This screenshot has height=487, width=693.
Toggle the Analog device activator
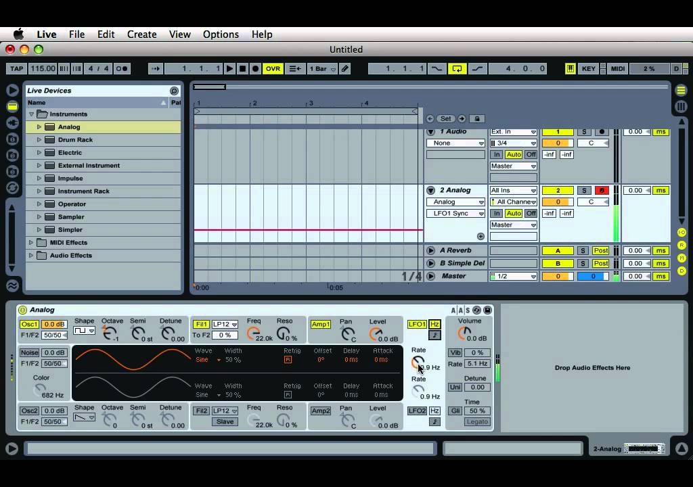coord(22,310)
